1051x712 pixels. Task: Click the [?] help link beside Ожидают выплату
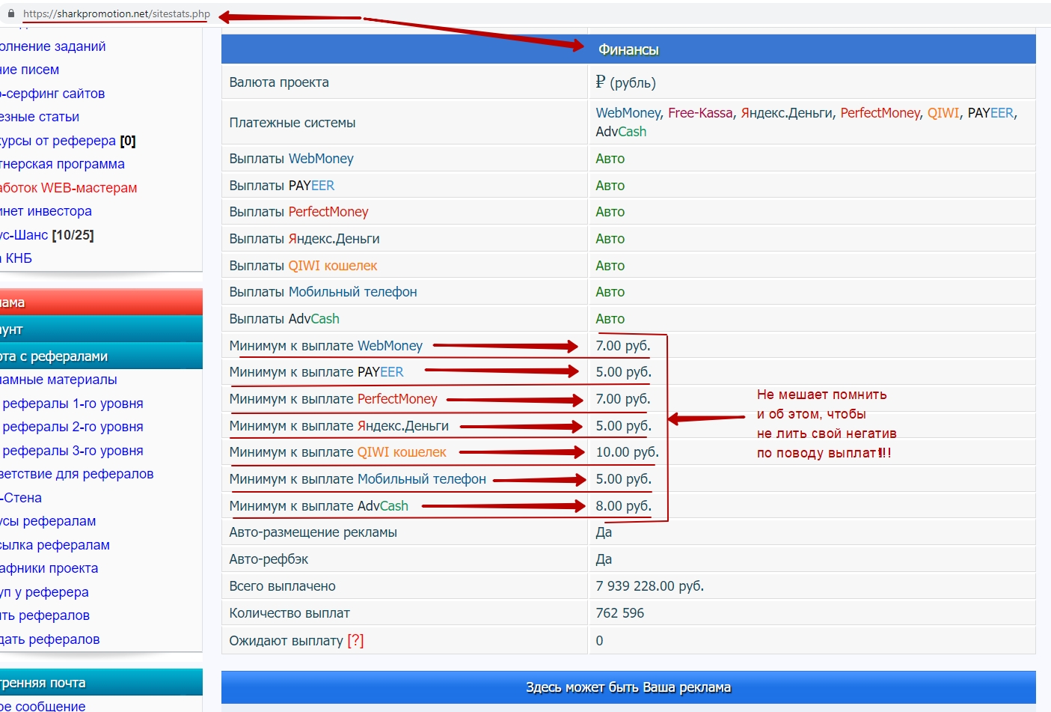355,641
